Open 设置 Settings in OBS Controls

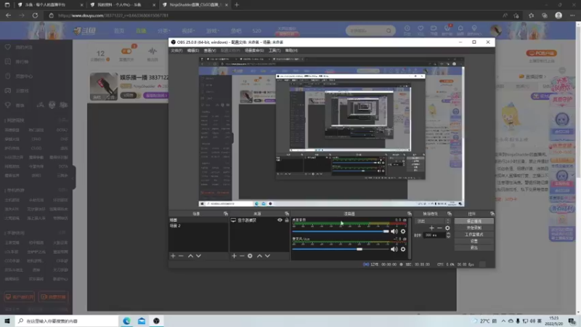(x=474, y=241)
